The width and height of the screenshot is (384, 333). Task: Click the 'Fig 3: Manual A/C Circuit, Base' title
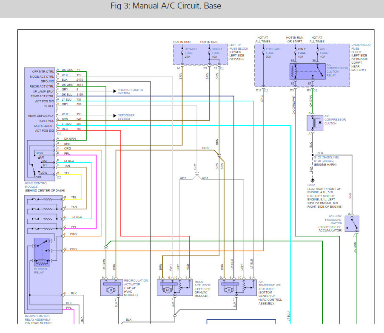pos(166,6)
